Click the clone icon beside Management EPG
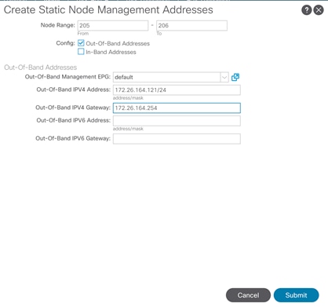 click(235, 77)
